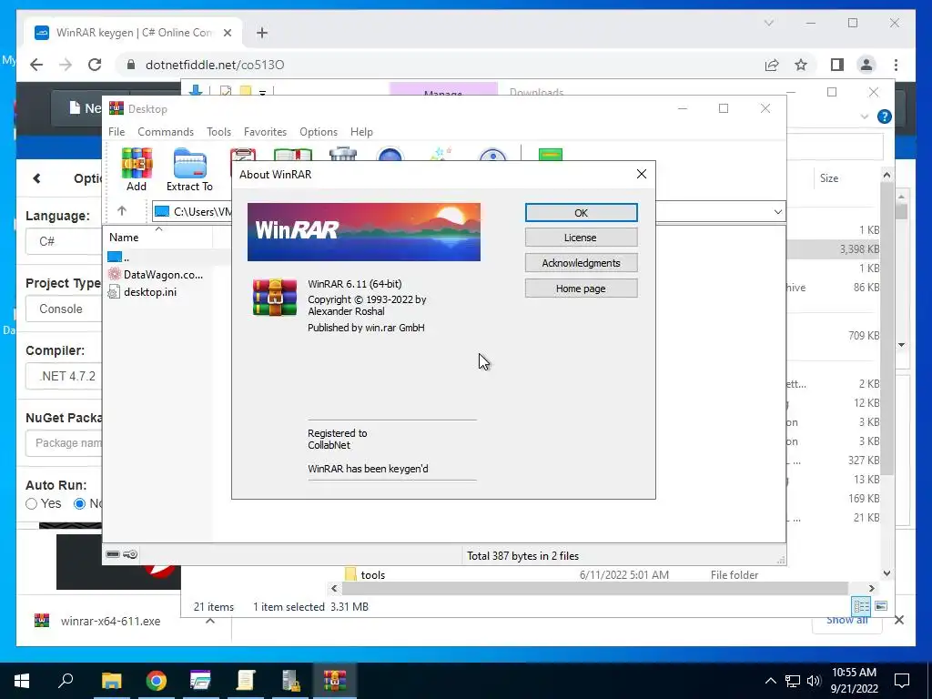932x699 pixels.
Task: Click the WinRAR sunset banner image
Action: click(364, 232)
